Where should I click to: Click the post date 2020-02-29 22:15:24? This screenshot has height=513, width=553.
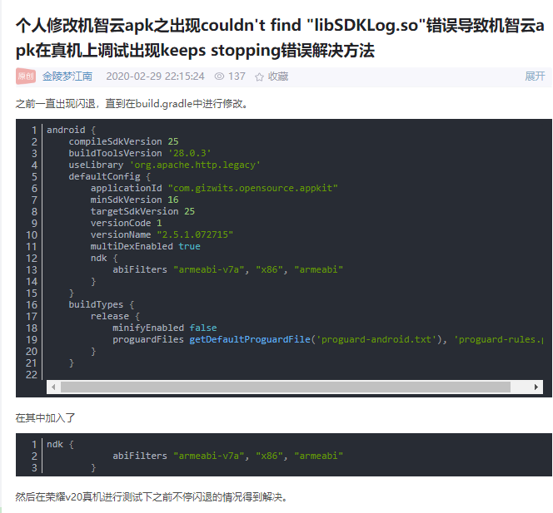[155, 76]
